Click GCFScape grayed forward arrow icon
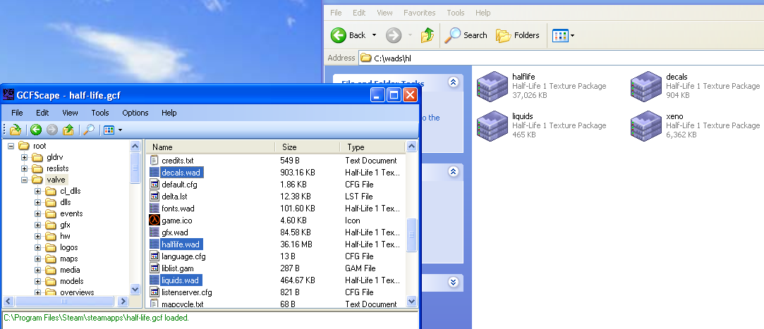Screen dimensions: 764x329 click(x=52, y=130)
